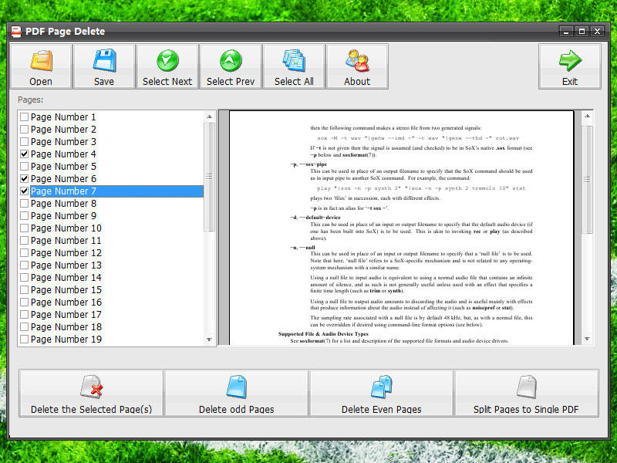The image size is (617, 463).
Task: Click preview pane scrollbar up arrow
Action: point(587,116)
